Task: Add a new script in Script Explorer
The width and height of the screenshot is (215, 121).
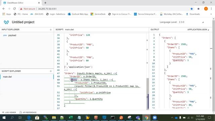Action: [51, 71]
